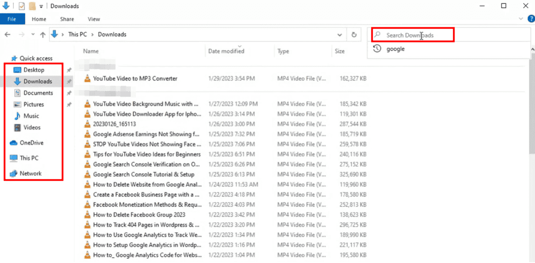Select the YouTube Video to MP3 Converter file

click(x=135, y=78)
